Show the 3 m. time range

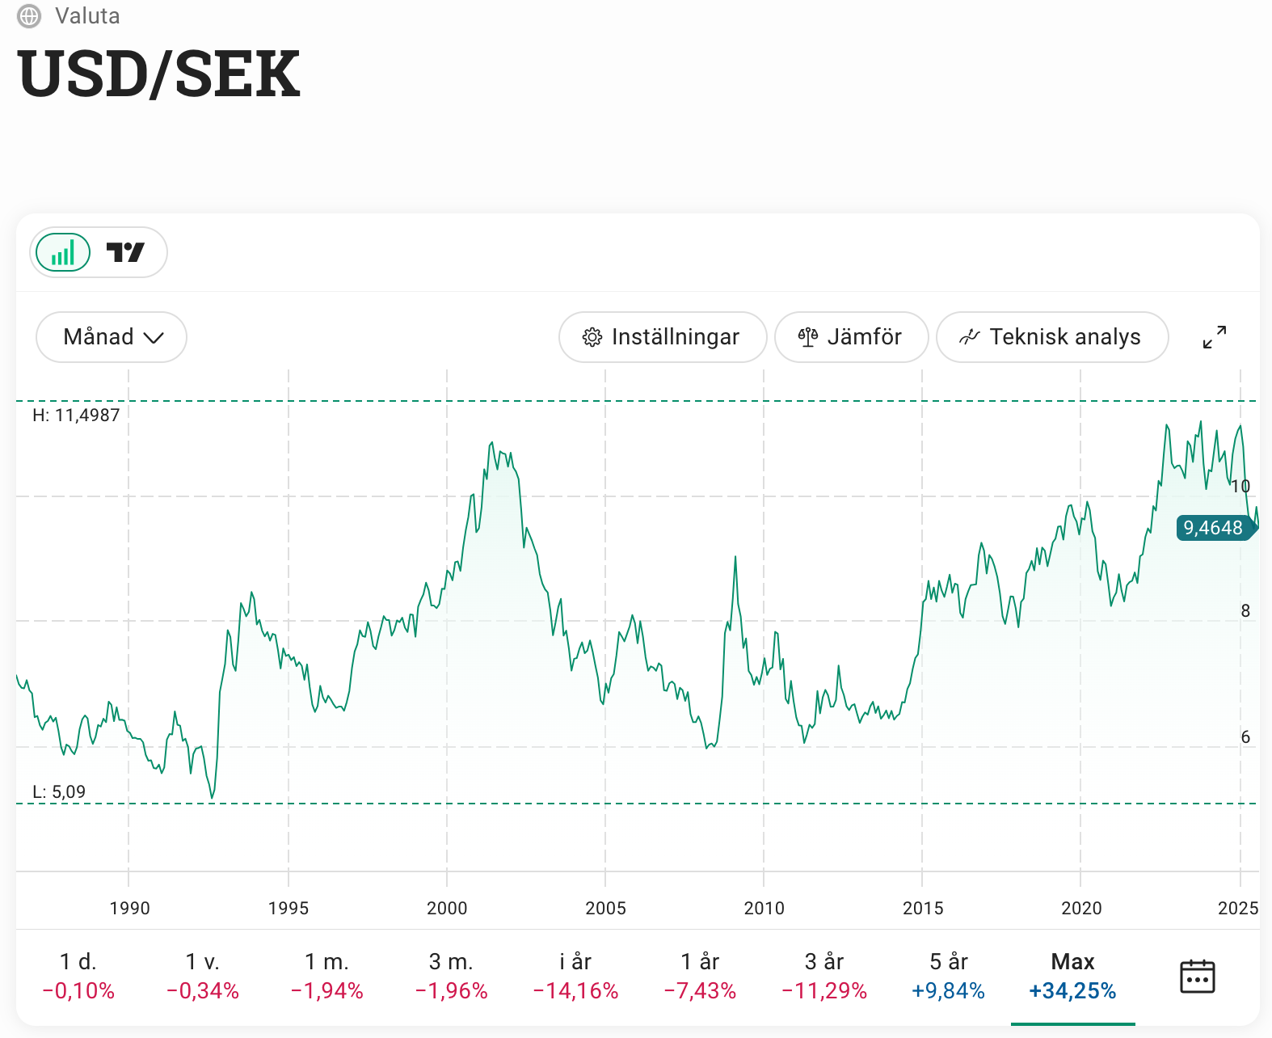(452, 976)
